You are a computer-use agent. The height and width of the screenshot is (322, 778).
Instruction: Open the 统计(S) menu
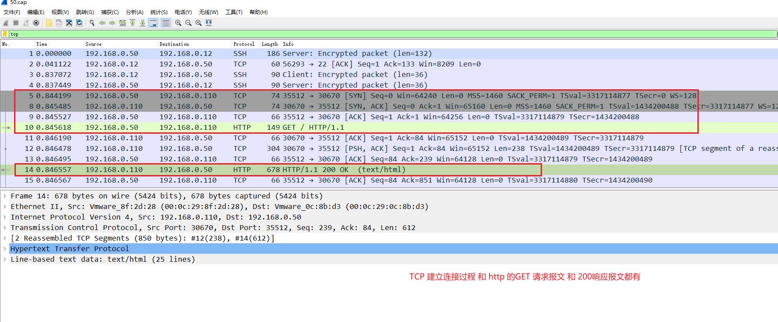pos(159,12)
